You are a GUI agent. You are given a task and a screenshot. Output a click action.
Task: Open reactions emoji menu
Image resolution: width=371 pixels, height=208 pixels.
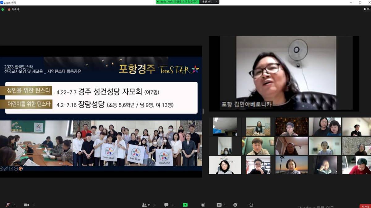point(236,205)
